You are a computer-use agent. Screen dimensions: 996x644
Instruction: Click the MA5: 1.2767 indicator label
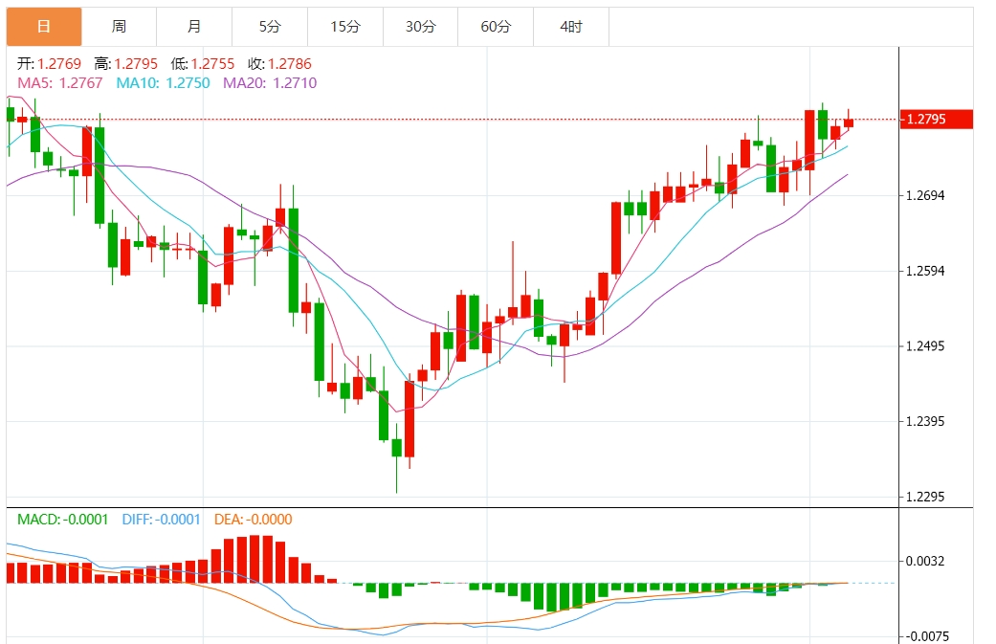click(x=59, y=83)
